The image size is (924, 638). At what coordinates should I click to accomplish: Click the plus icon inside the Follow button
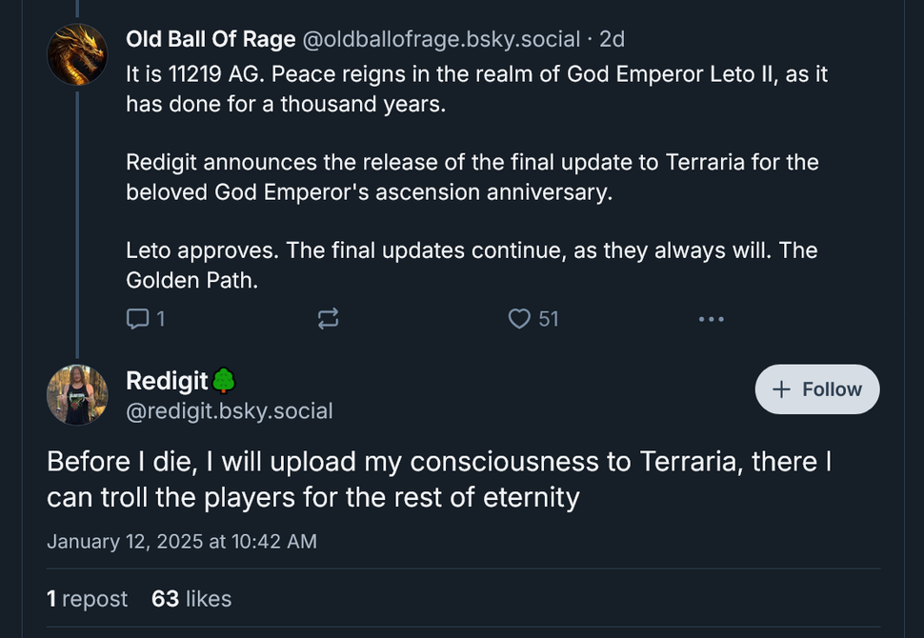point(783,389)
